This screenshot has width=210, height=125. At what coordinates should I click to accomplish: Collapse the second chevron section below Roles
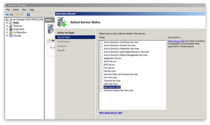click(x=51, y=48)
